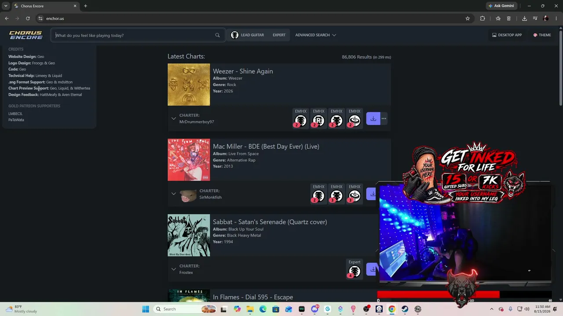Expand the Weezer Shine Again chart details

click(x=174, y=118)
